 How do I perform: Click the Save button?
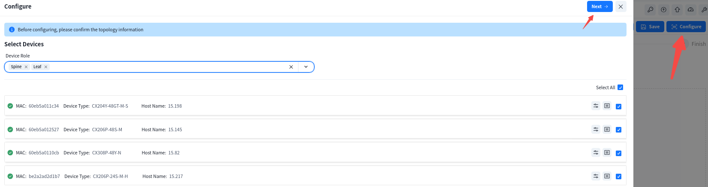(650, 27)
